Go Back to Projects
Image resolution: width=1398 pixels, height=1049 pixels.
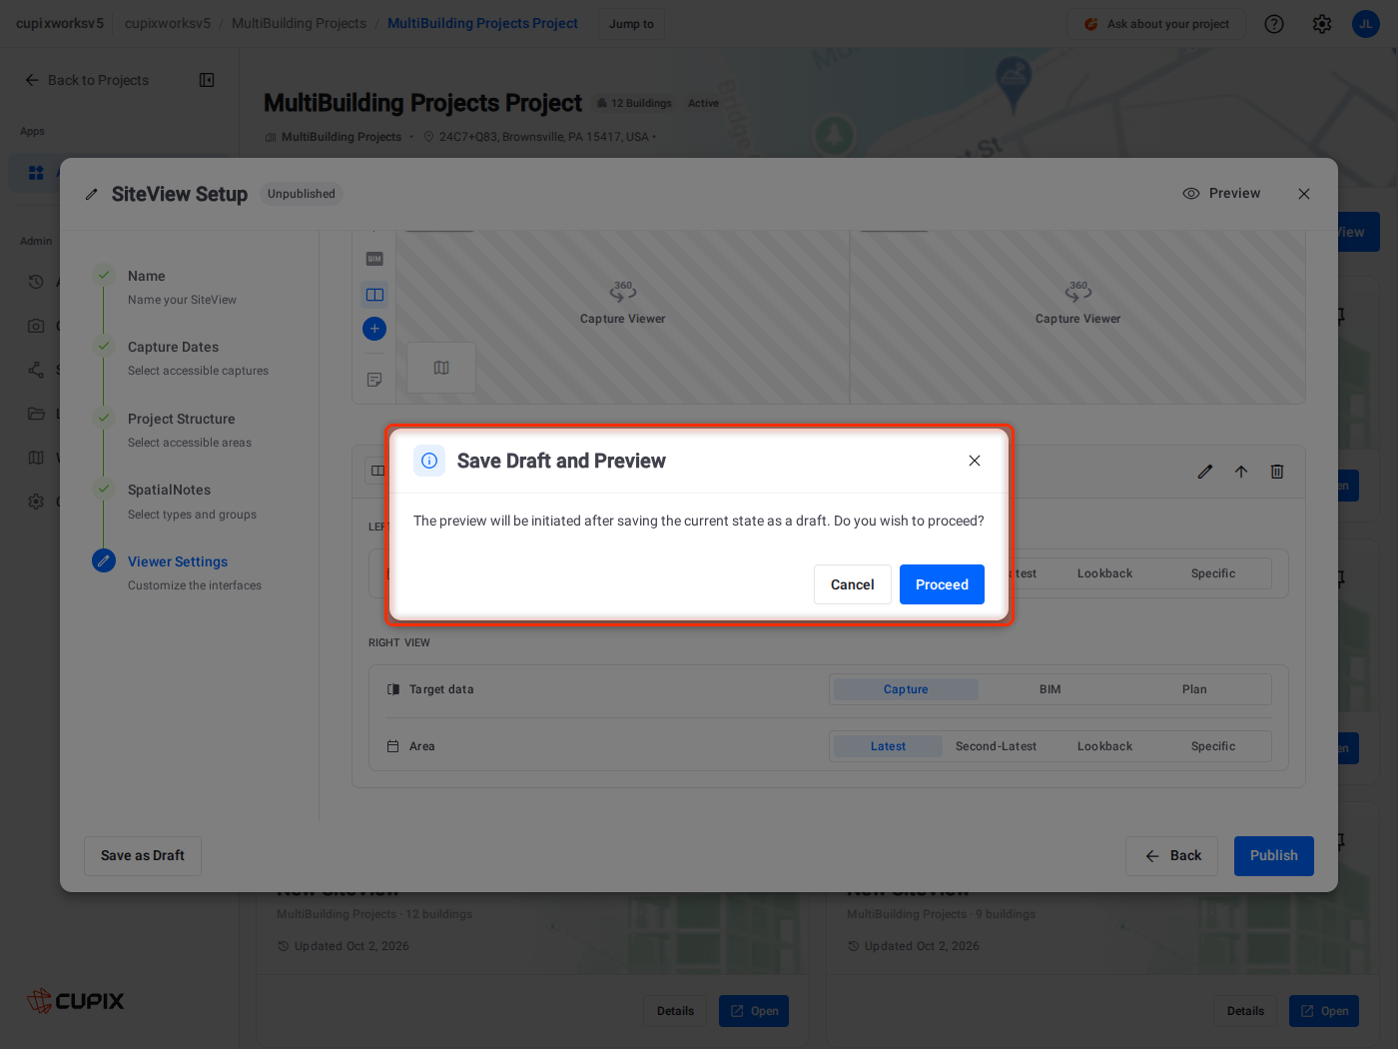pos(87,80)
